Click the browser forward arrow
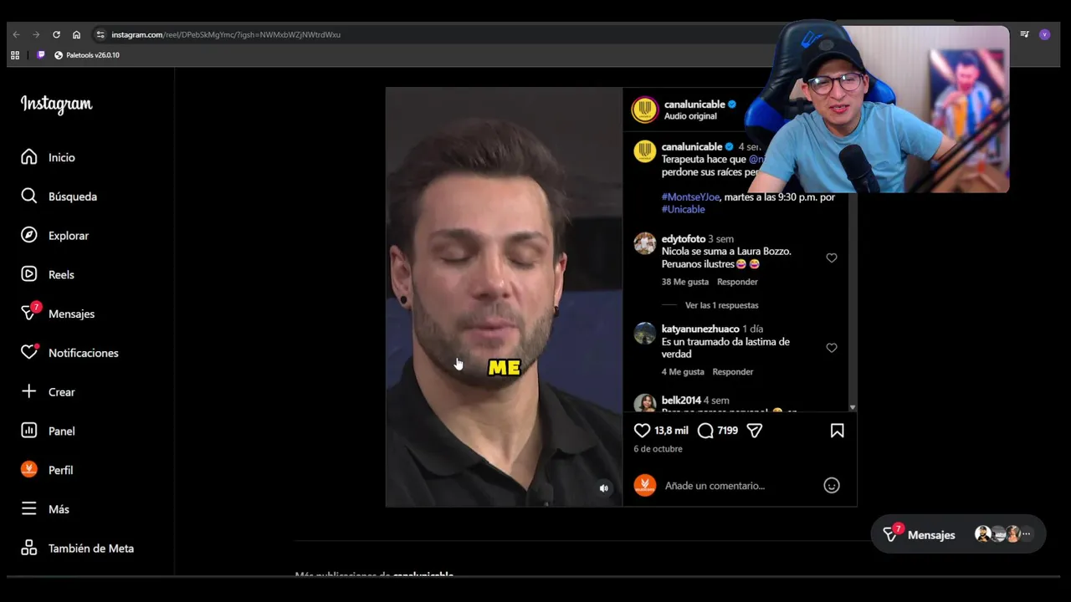Screen dimensions: 1071x602 click(x=36, y=34)
